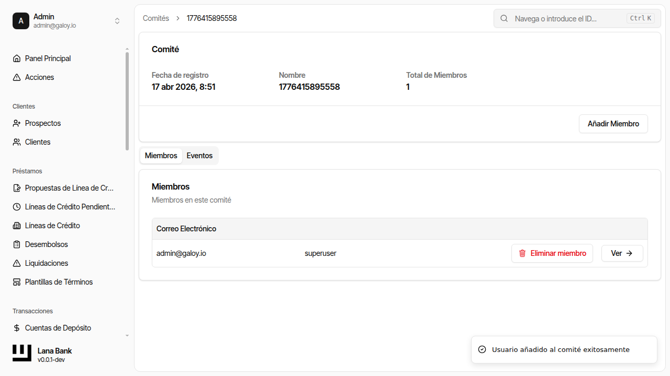Click the Acciones warning triangle icon
Viewport: 670px width, 376px height.
tap(17, 77)
